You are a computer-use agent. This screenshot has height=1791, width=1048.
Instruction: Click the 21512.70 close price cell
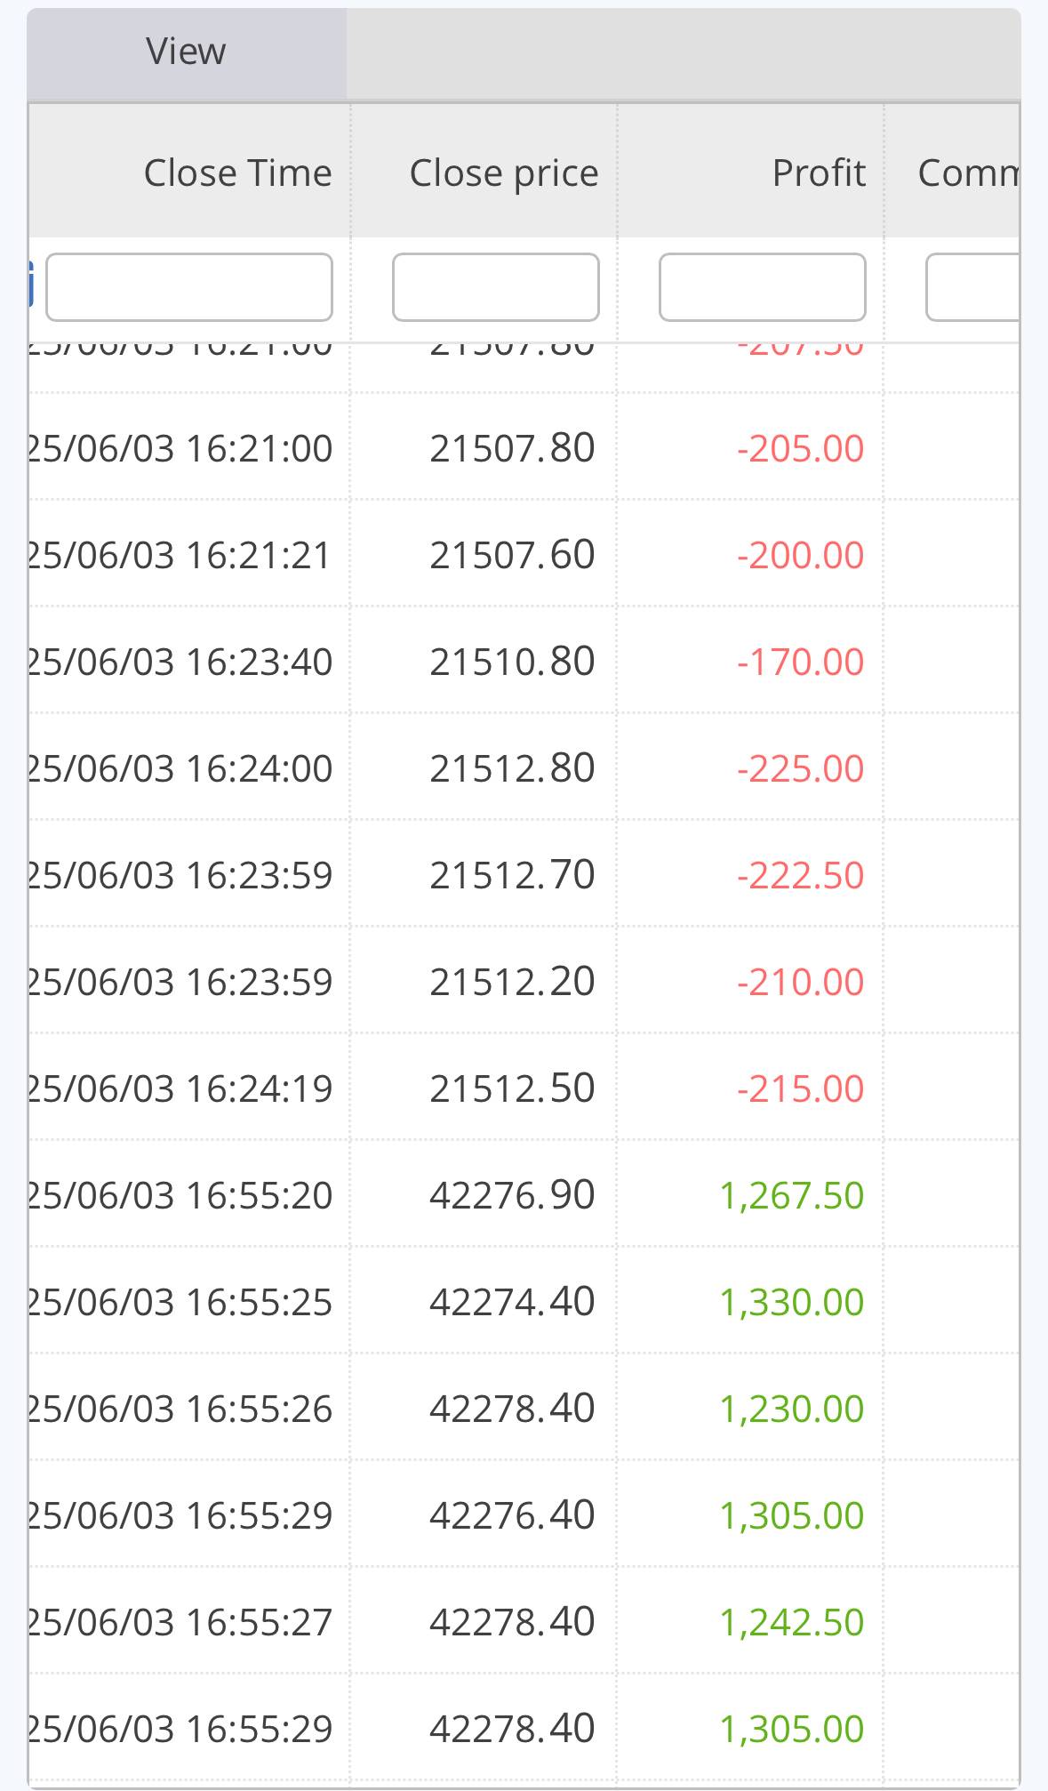click(x=512, y=875)
